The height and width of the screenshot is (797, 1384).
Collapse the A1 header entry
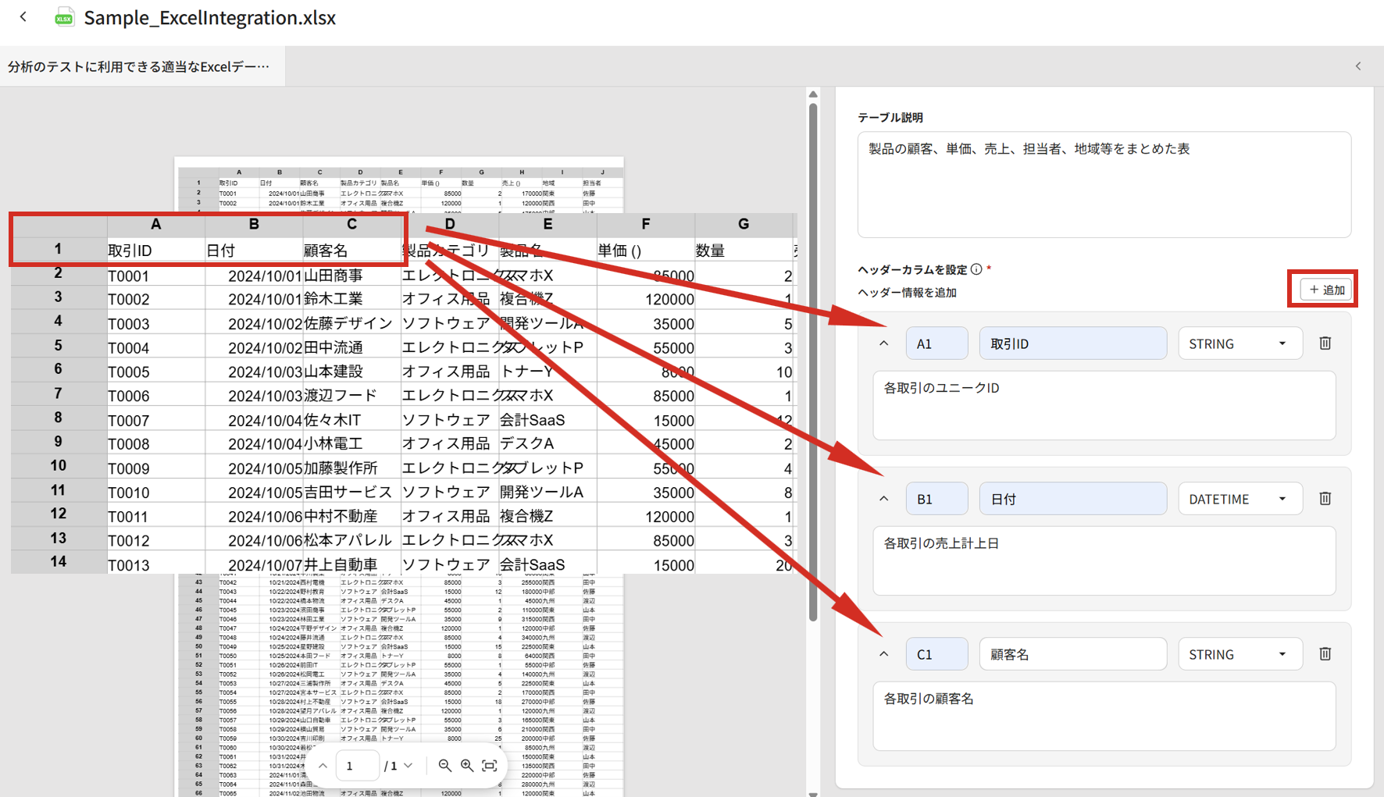pos(883,343)
